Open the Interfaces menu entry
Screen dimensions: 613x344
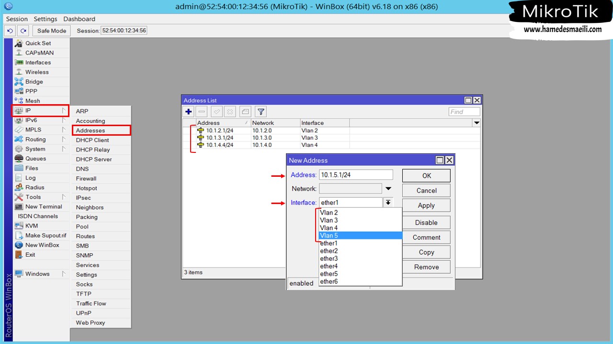[x=38, y=62]
